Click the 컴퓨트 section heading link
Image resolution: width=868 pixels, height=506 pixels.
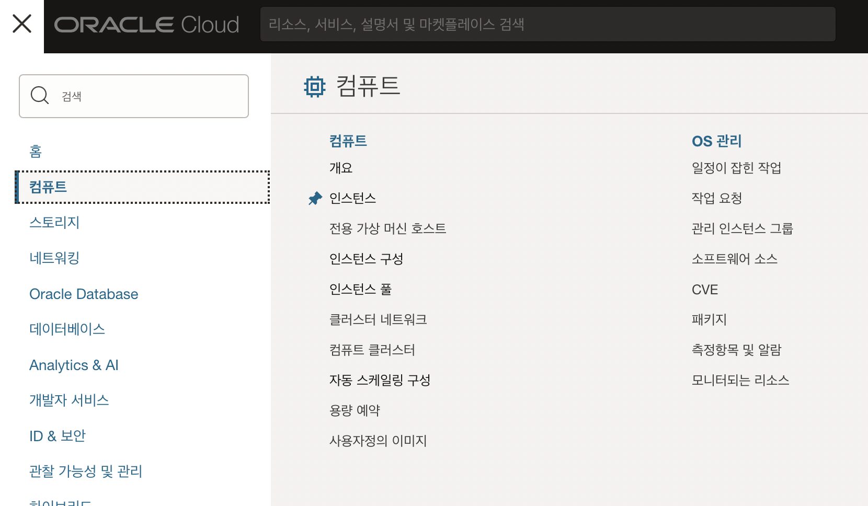(348, 141)
